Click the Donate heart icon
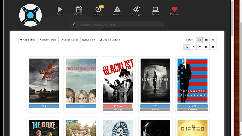The width and height of the screenshot is (242, 136). [x=174, y=9]
